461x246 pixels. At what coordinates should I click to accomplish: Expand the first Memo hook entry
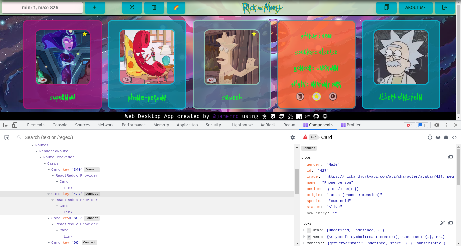point(304,230)
